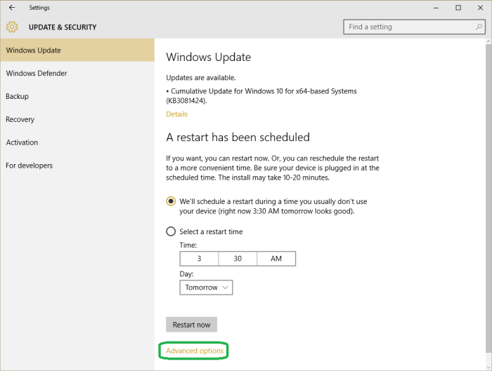492x371 pixels.
Task: Minimize the Settings window
Action: pos(436,8)
